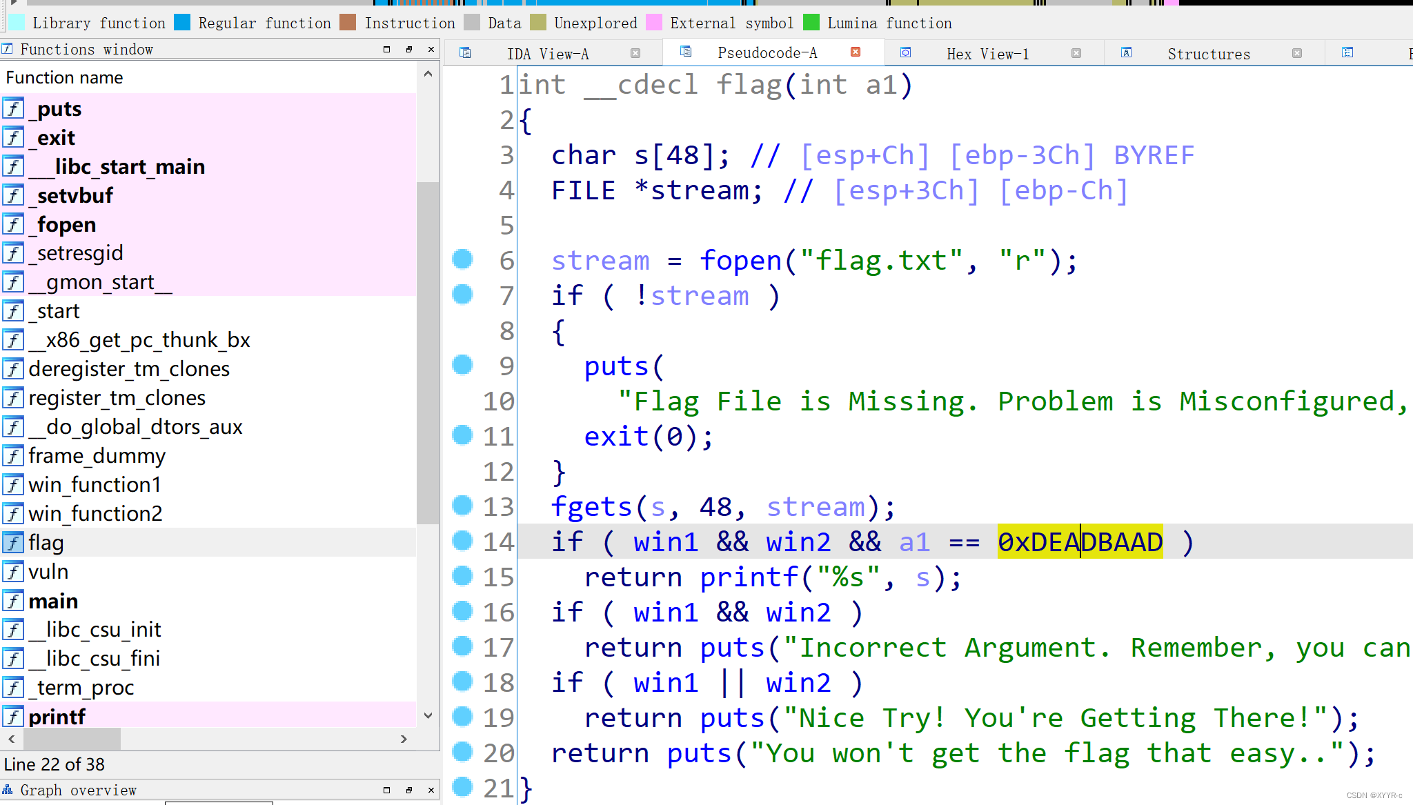Toggle breakpoint dot on line 20

coord(462,752)
